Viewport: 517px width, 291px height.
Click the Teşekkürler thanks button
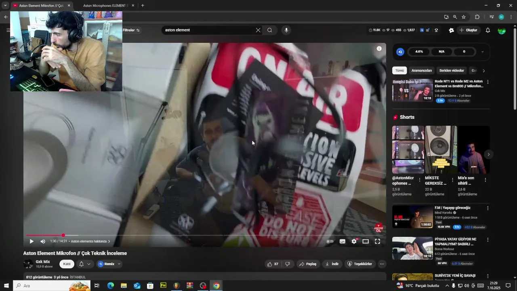(x=359, y=264)
